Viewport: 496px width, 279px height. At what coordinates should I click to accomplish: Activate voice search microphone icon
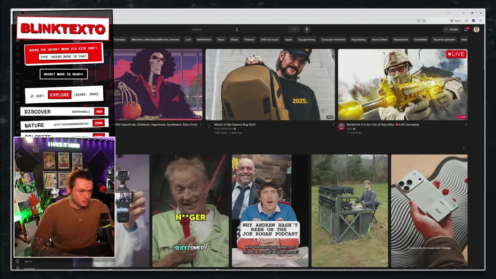tap(307, 29)
